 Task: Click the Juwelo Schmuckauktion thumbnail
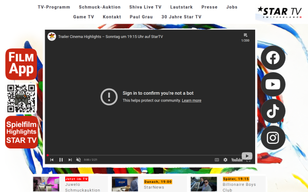coord(46,184)
